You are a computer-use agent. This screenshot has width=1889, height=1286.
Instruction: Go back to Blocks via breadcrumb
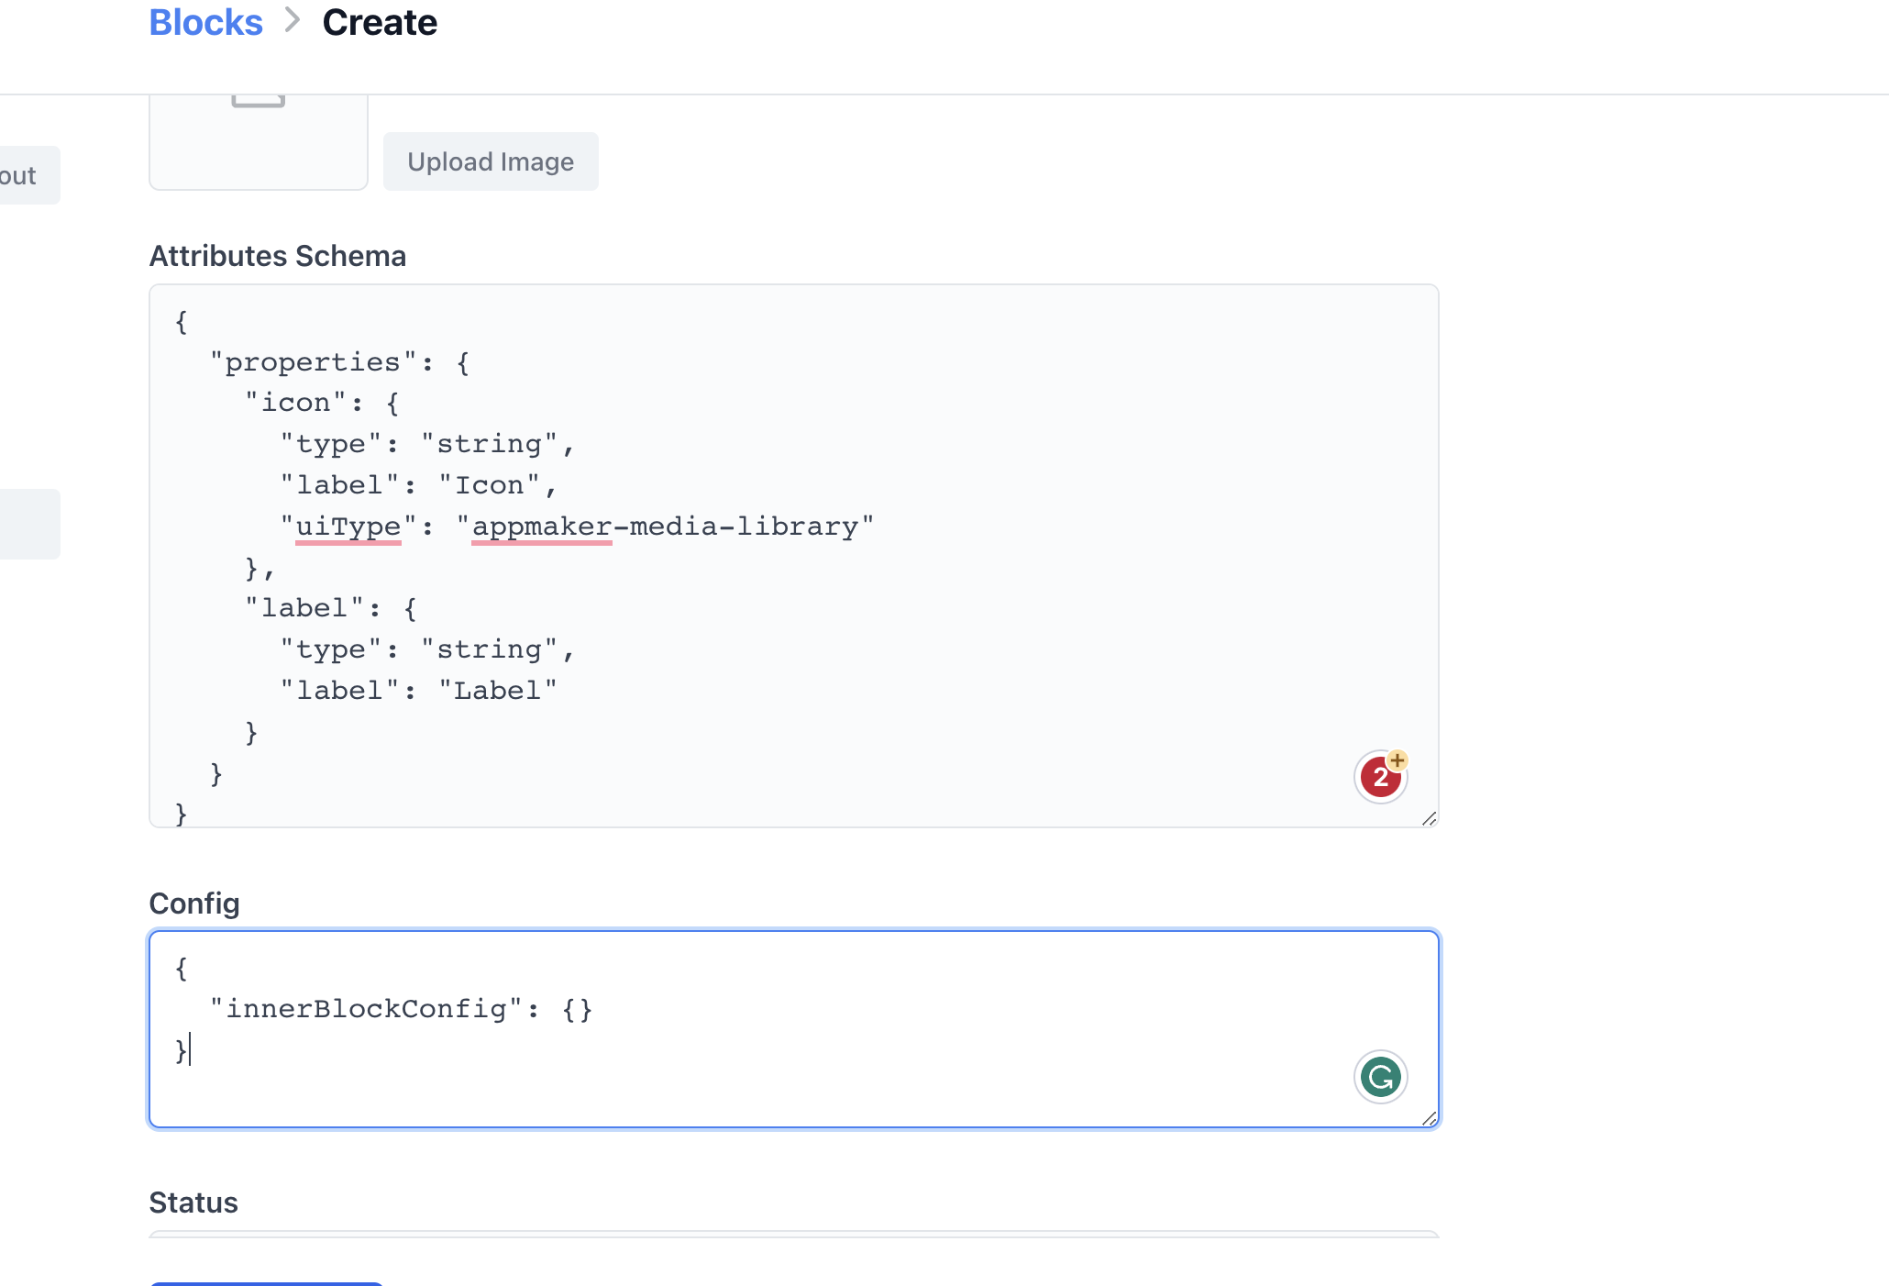pyautogui.click(x=205, y=22)
